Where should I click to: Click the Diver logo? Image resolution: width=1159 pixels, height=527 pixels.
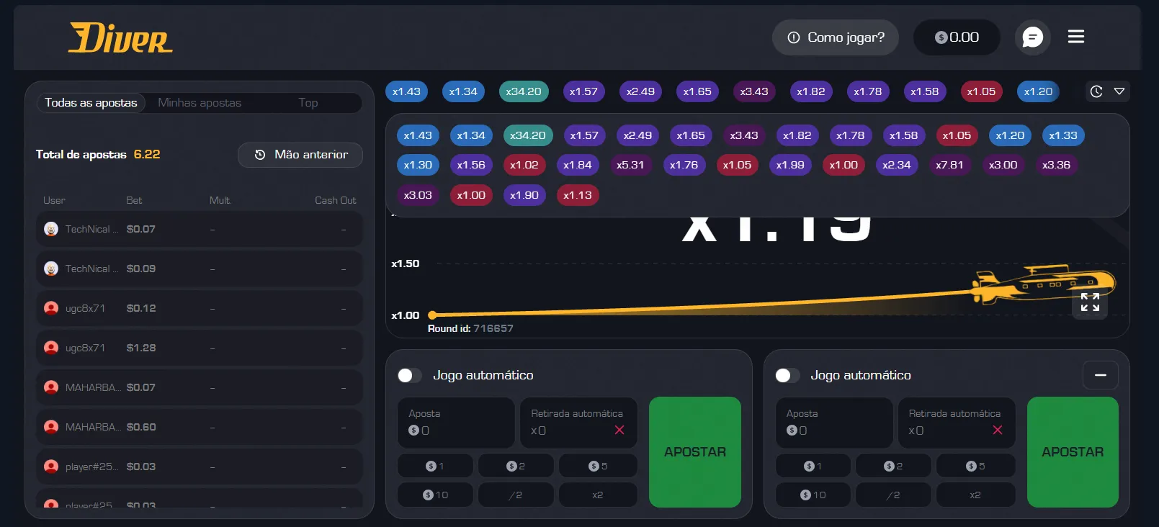(120, 37)
